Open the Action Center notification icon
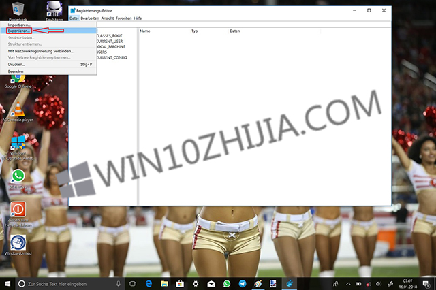This screenshot has height=290, width=436. point(426,284)
